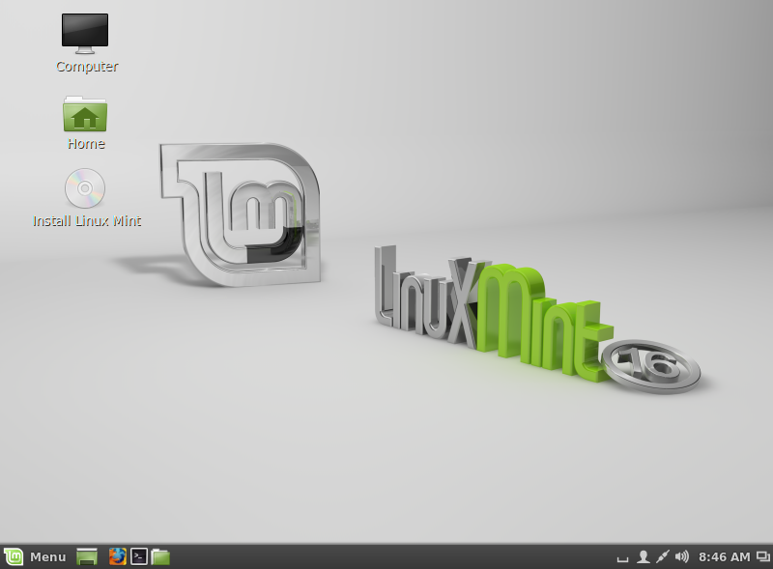The image size is (773, 569).
Task: Open the user applet in the tray
Action: [x=643, y=557]
